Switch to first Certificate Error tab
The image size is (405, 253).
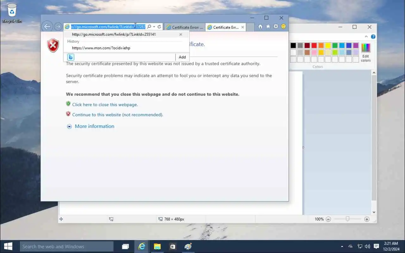pos(185,27)
